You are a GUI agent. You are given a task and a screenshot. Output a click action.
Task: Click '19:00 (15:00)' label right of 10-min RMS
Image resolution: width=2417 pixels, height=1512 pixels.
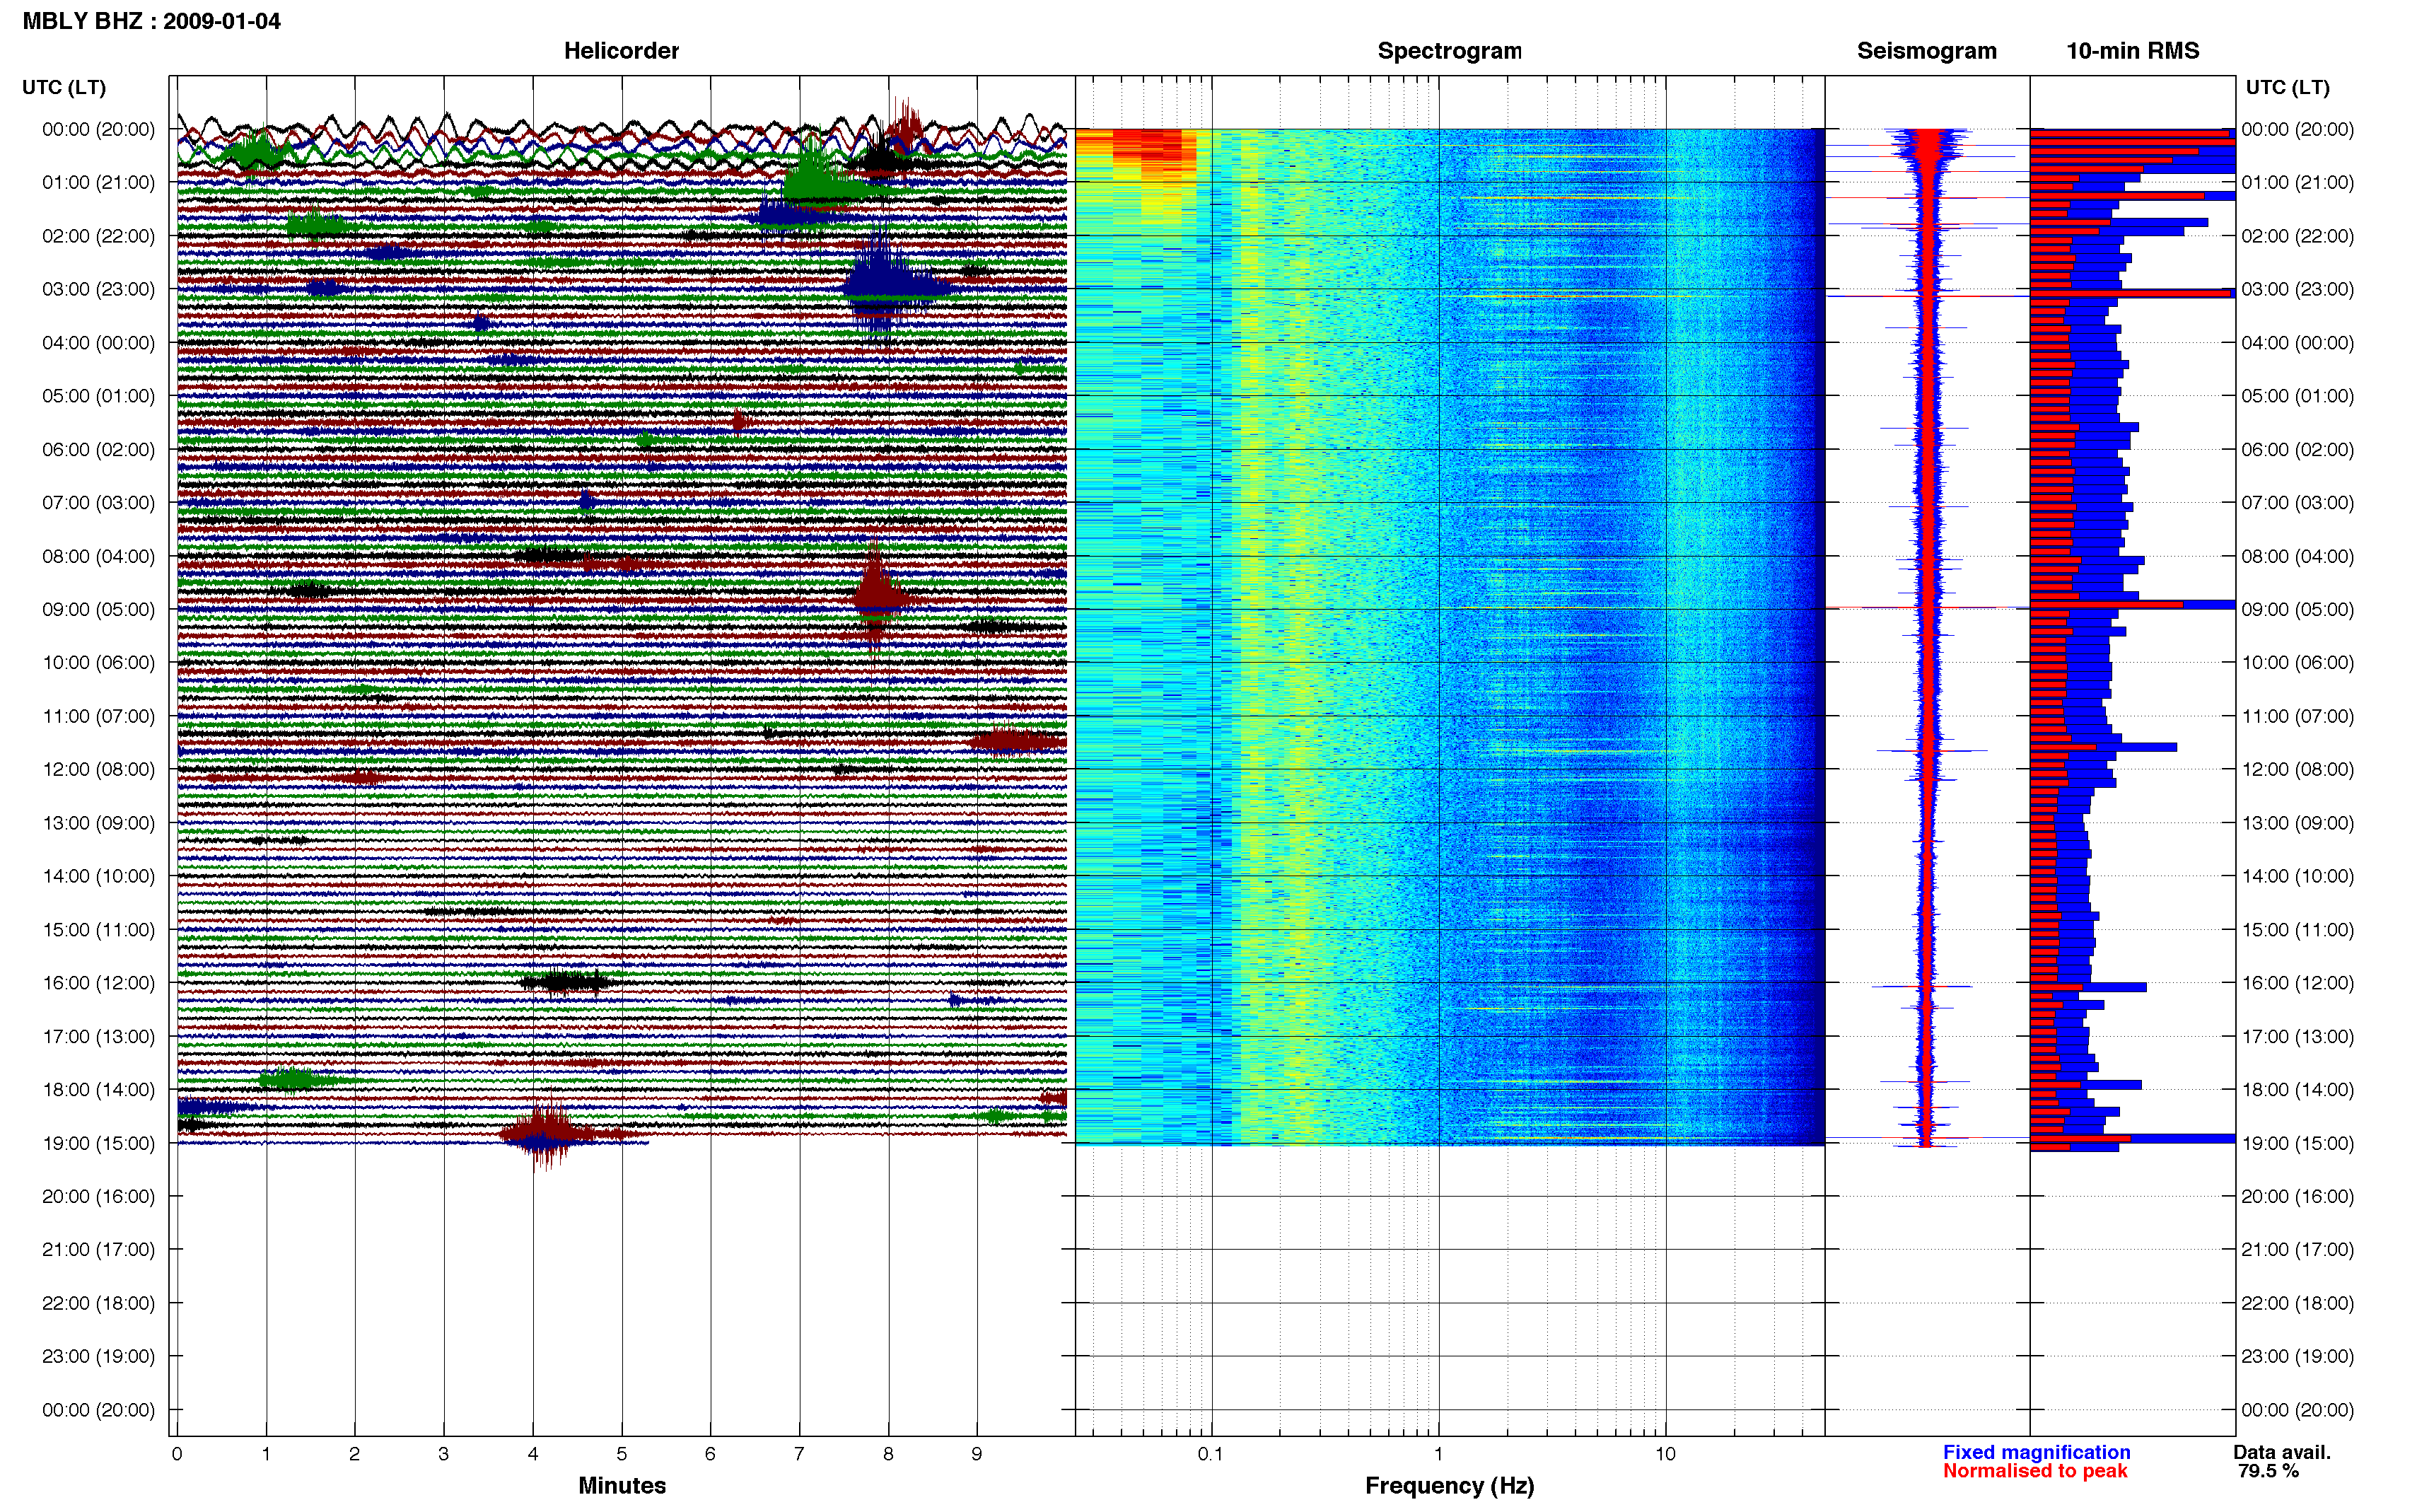click(x=2297, y=1143)
